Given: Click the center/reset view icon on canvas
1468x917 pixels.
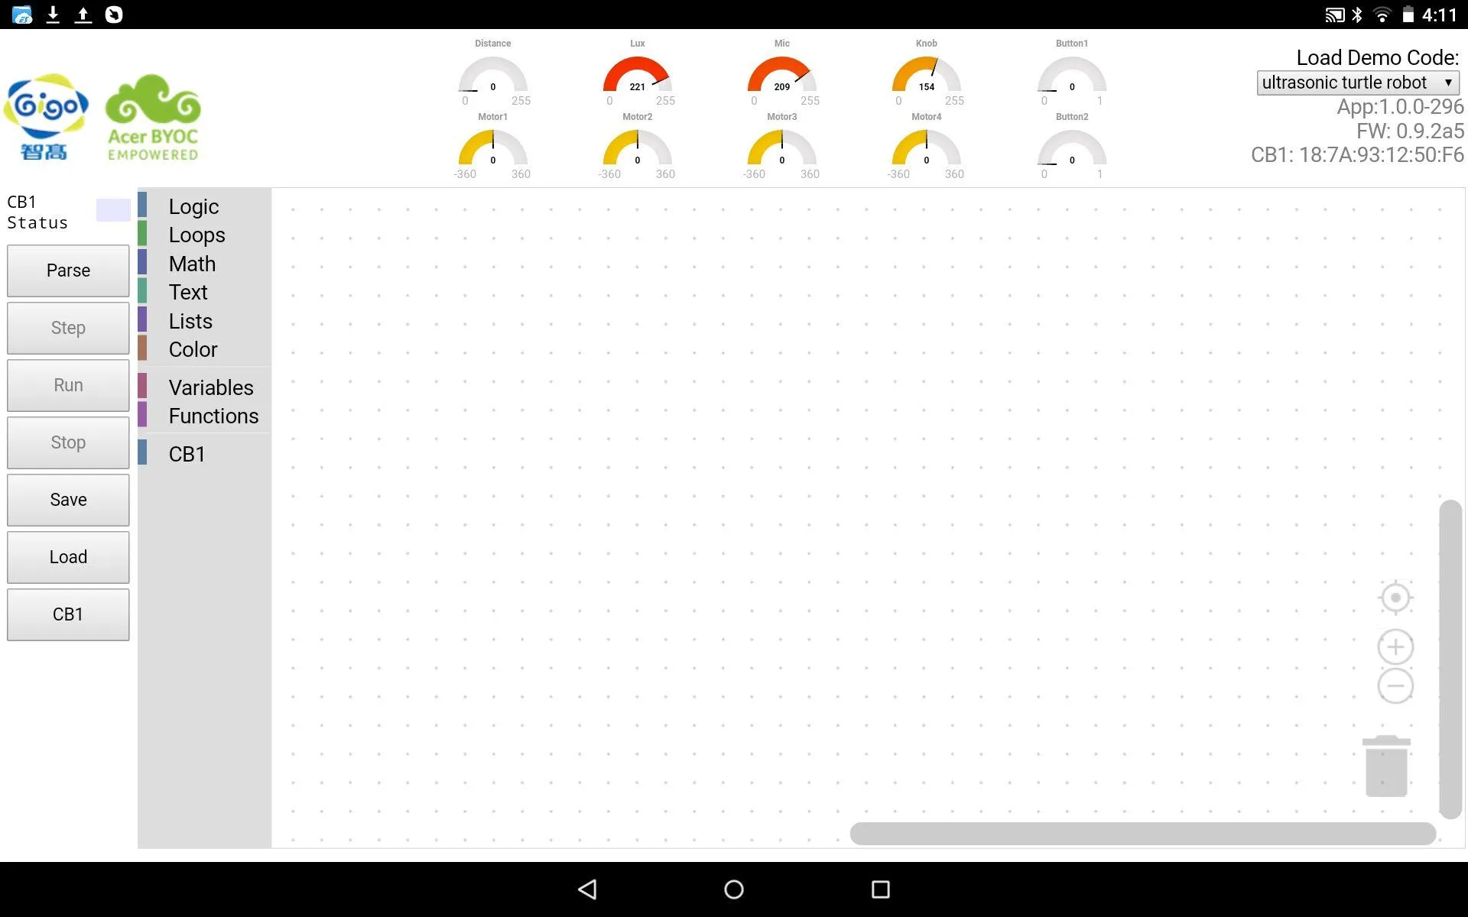Looking at the screenshot, I should tap(1395, 598).
